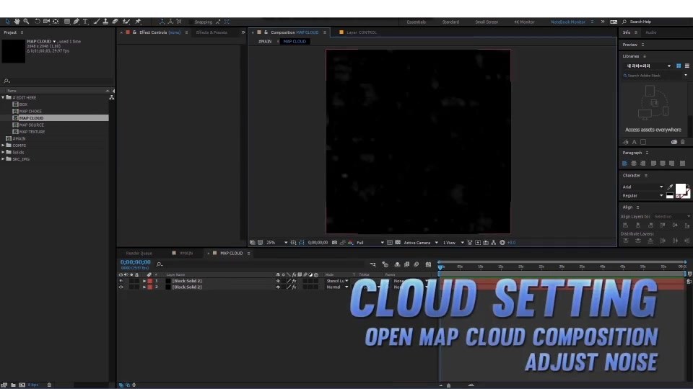The image size is (693, 389).
Task: Select the Roto Brush tool
Action: tap(126, 21)
